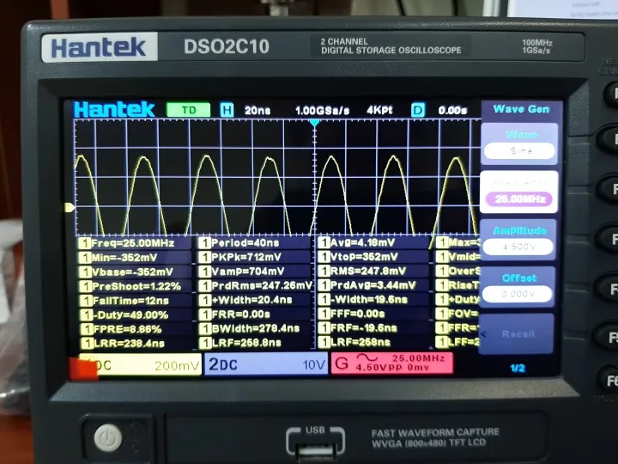
Task: Click the 1.00GSa/s sample rate readout
Action: point(322,111)
